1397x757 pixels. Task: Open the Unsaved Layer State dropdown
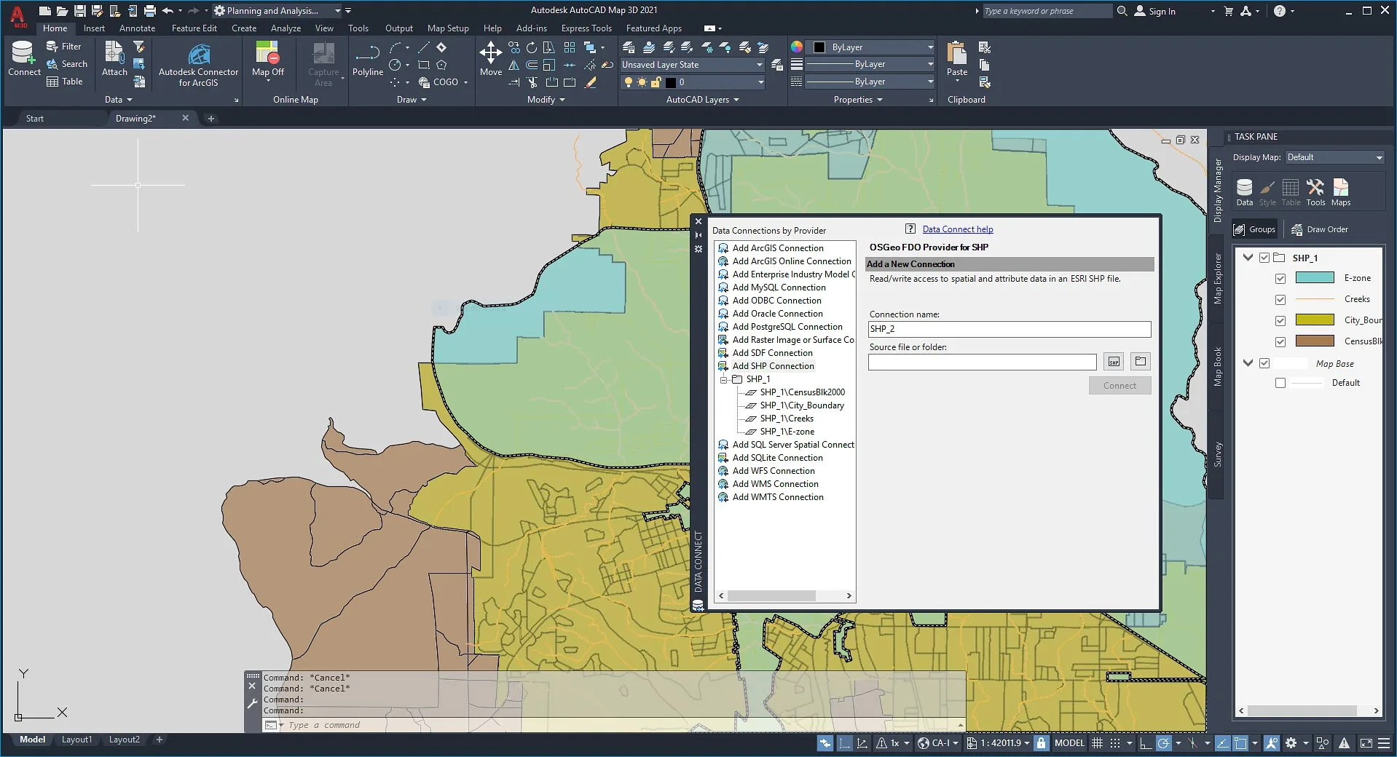click(x=758, y=64)
